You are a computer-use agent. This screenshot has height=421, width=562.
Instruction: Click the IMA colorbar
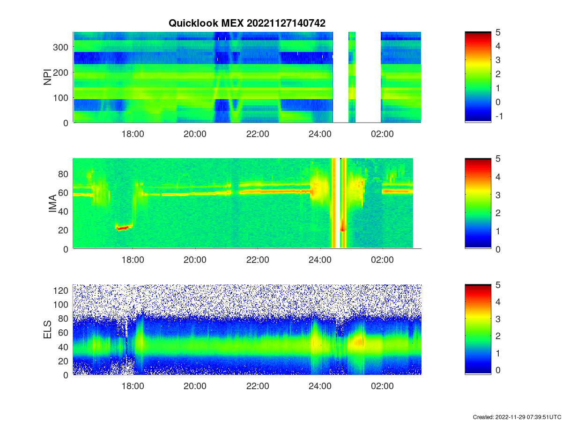tap(478, 203)
